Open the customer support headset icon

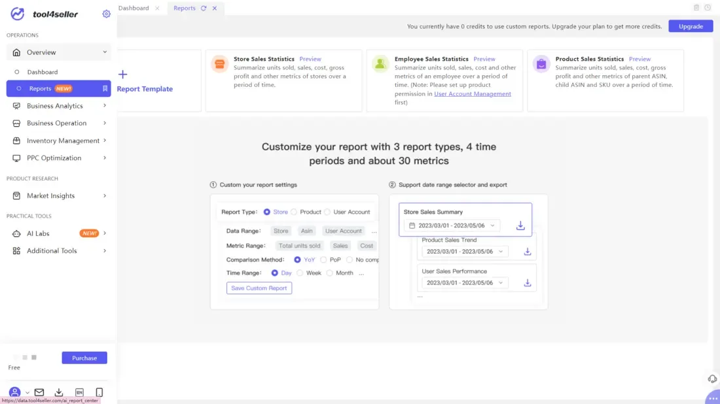(x=712, y=379)
